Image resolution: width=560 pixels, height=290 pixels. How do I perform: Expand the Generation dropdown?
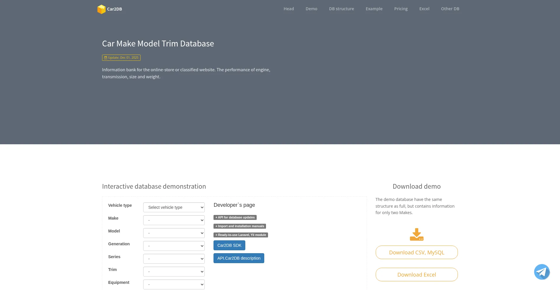tap(174, 246)
